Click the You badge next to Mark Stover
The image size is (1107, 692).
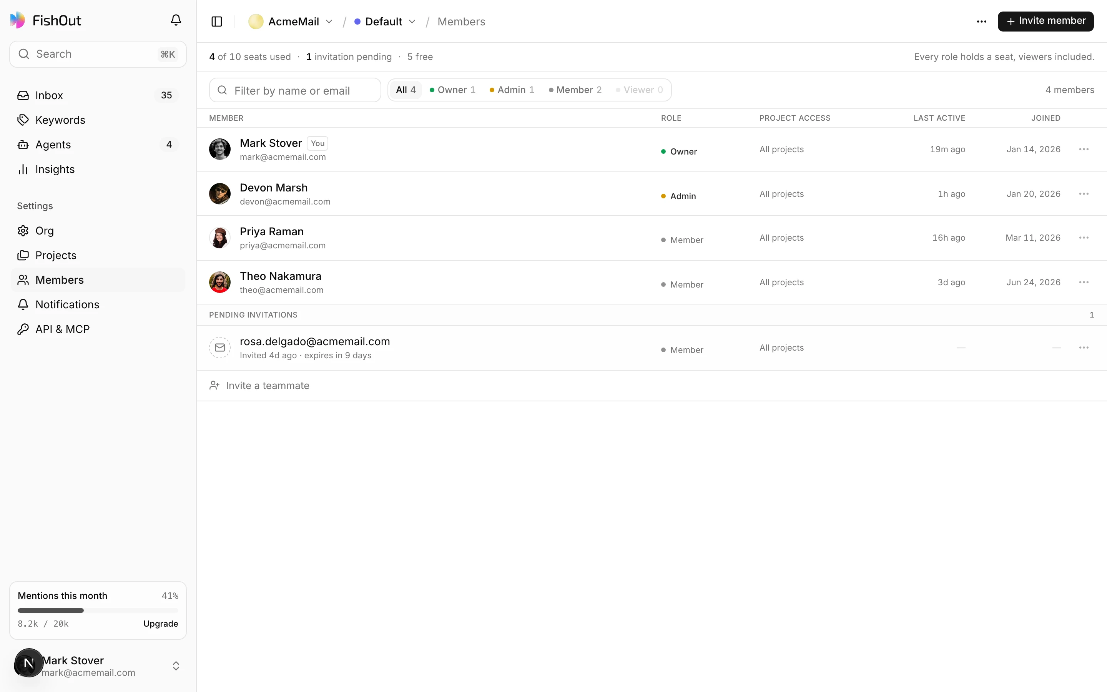pos(317,143)
